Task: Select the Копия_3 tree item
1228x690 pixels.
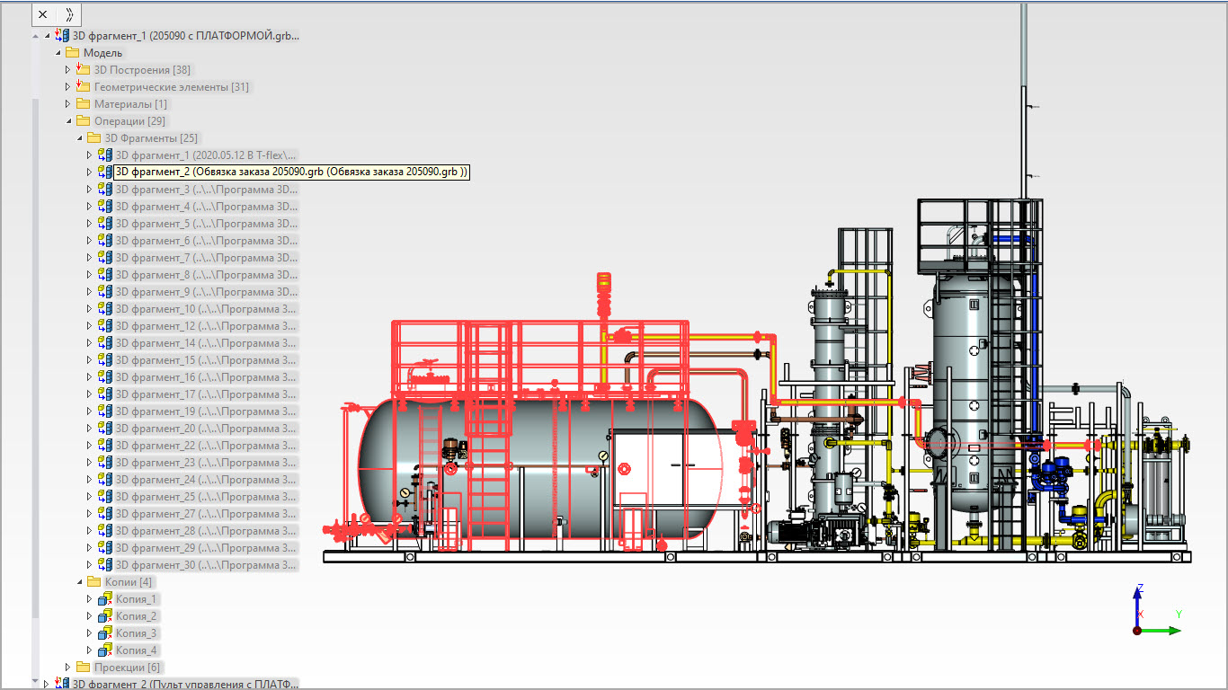Action: 137,633
